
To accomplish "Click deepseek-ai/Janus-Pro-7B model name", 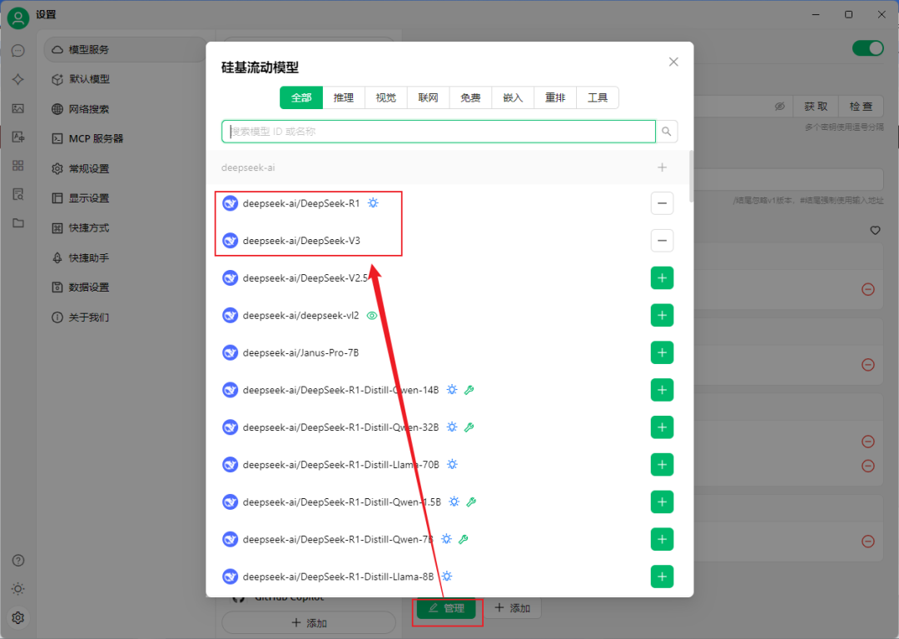I will tap(301, 352).
